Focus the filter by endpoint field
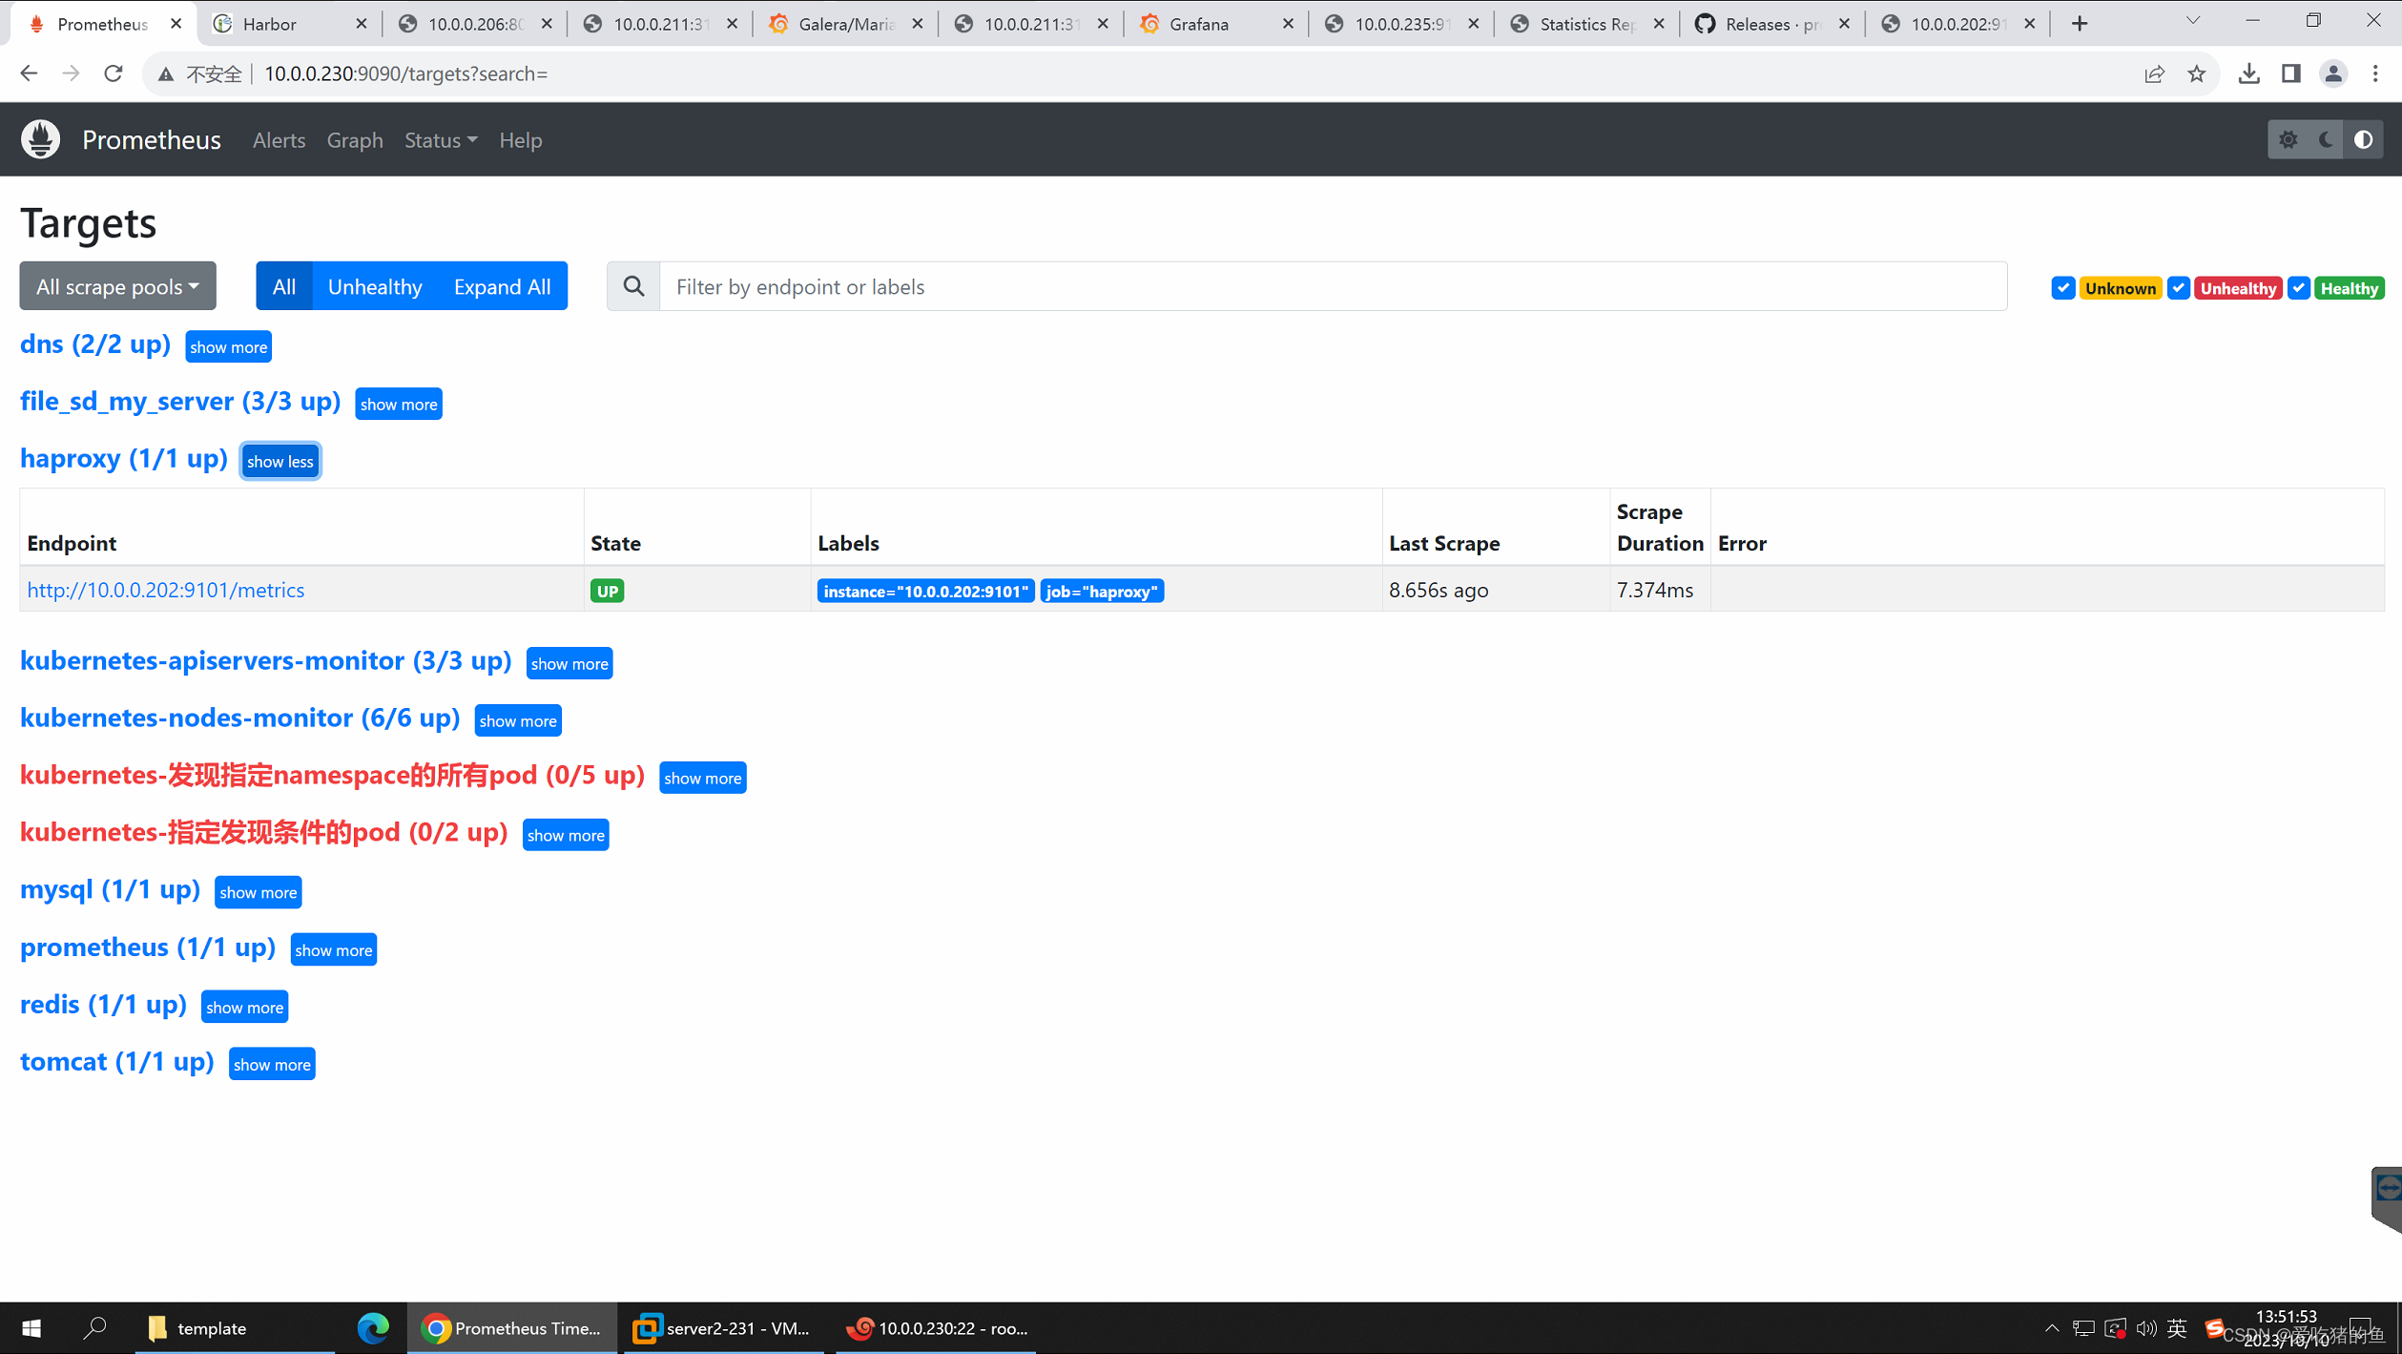Viewport: 2402px width, 1354px height. (1333, 286)
